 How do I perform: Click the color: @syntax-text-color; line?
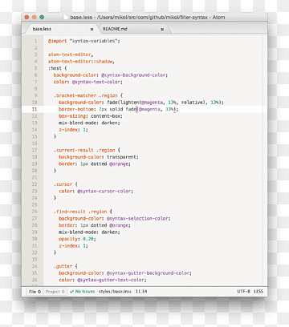(88, 82)
